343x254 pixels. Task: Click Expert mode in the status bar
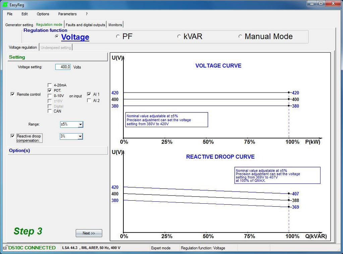[161, 248]
